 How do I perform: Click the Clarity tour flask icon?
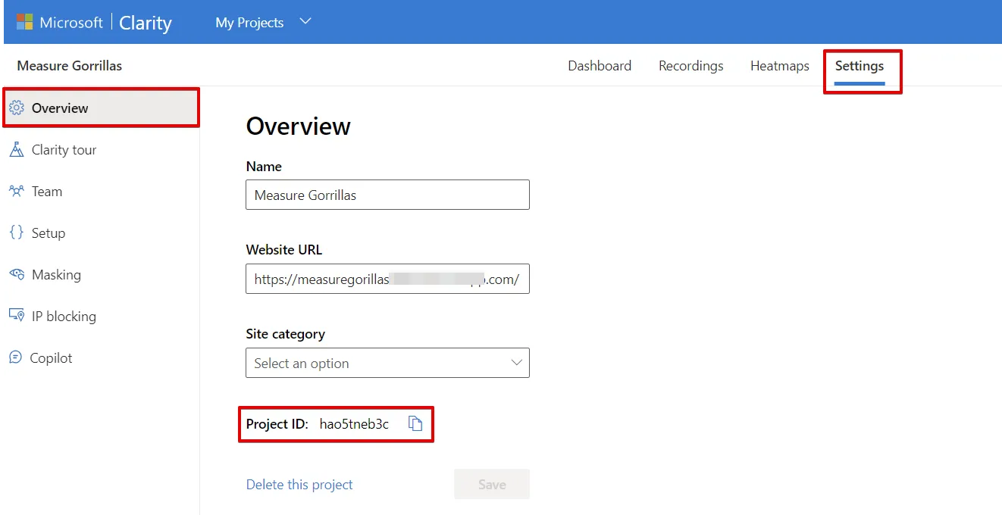17,149
